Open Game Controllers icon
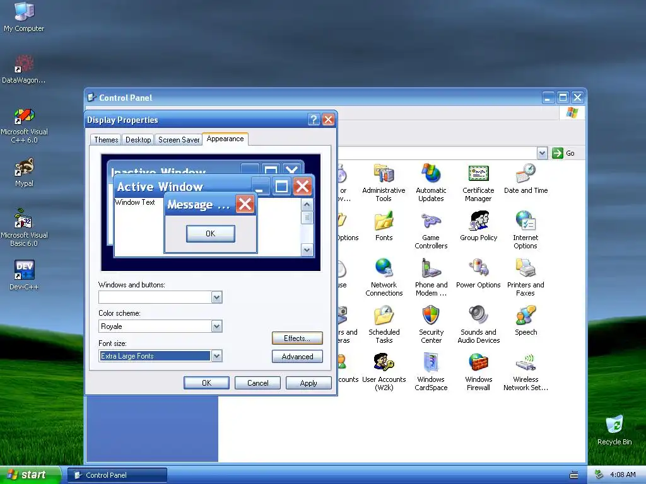Viewport: 646px width, 484px height. [431, 230]
